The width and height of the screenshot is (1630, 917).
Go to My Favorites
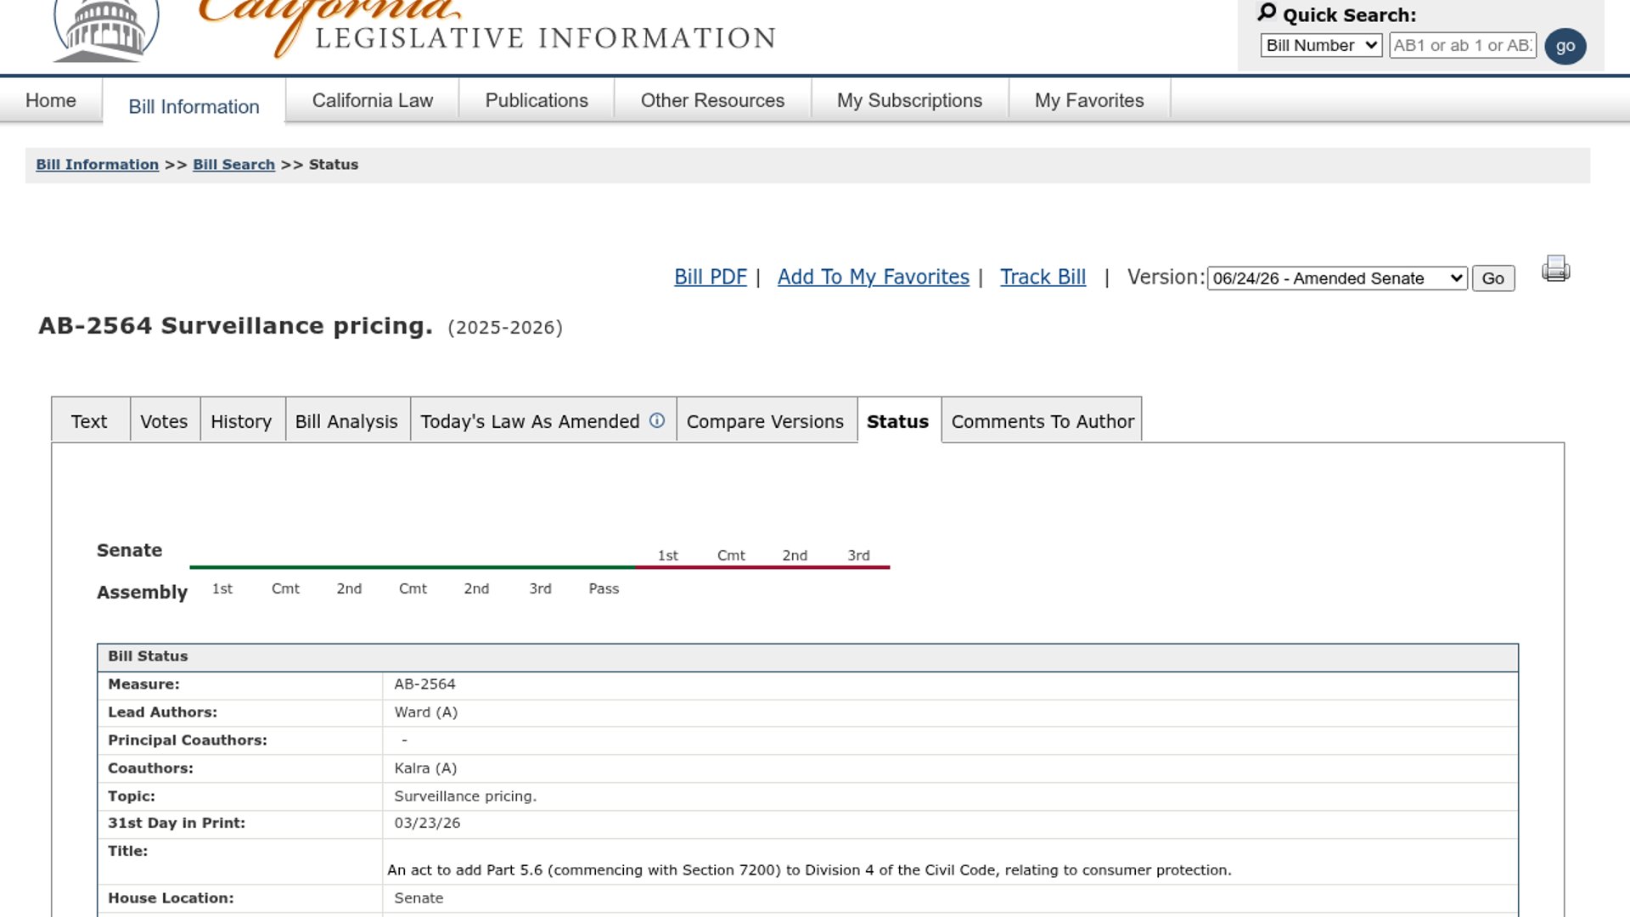click(1089, 100)
